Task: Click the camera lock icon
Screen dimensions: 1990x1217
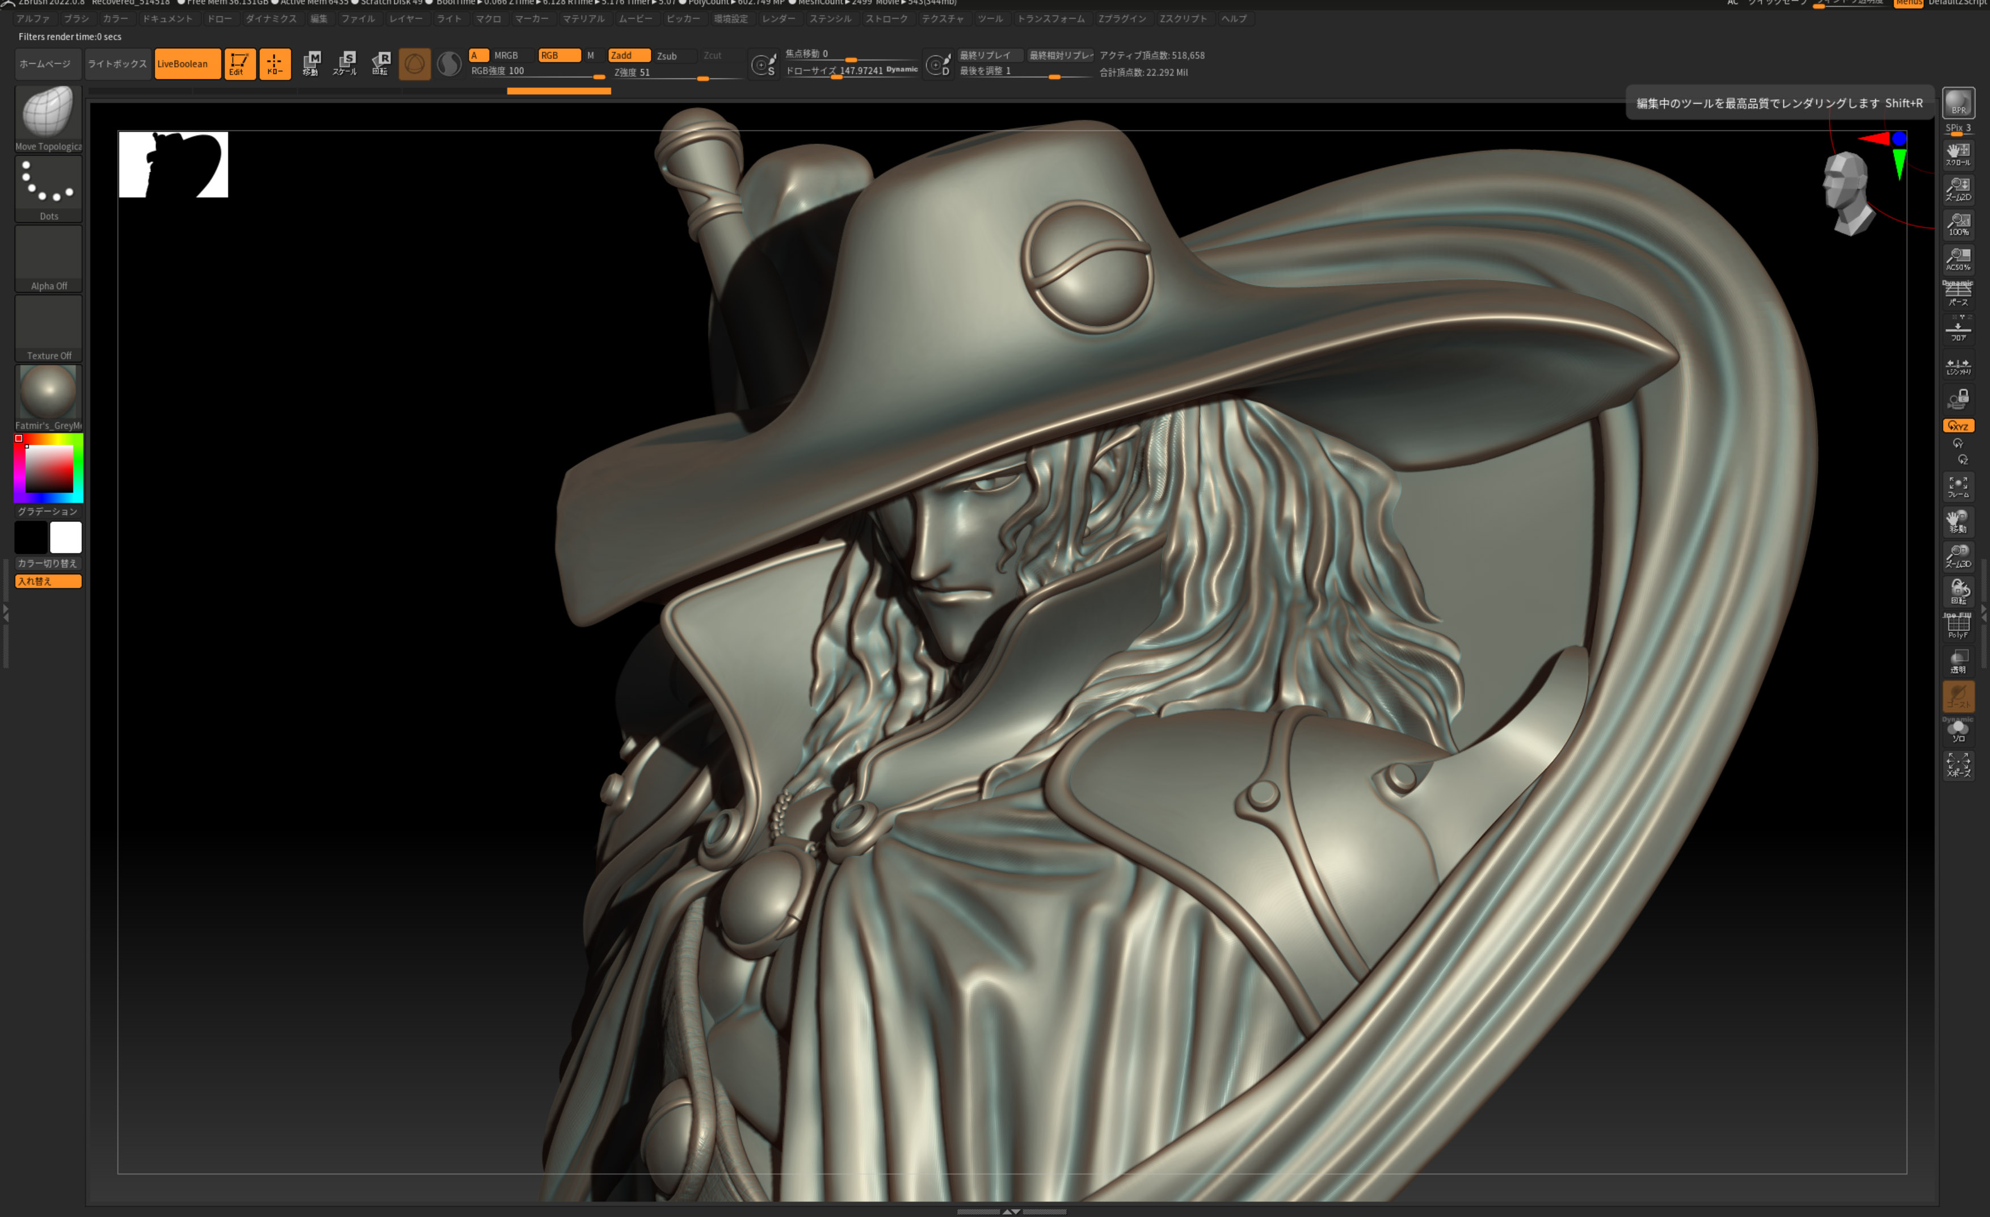Action: coord(1958,399)
